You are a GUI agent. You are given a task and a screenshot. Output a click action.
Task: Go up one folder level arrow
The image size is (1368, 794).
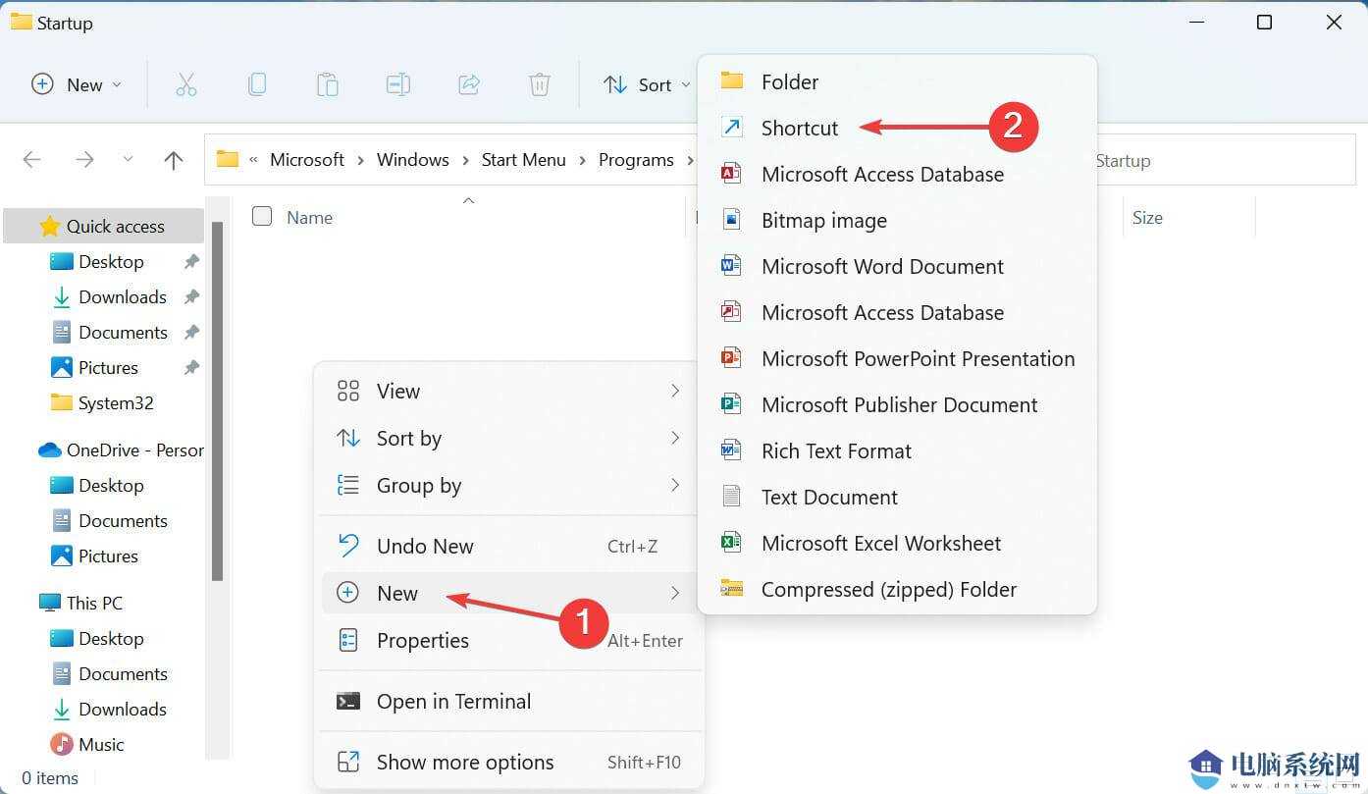click(x=174, y=160)
